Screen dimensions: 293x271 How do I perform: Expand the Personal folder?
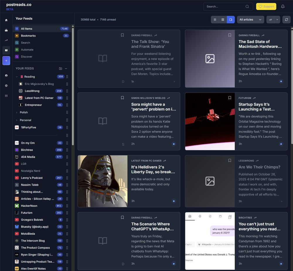point(17,120)
